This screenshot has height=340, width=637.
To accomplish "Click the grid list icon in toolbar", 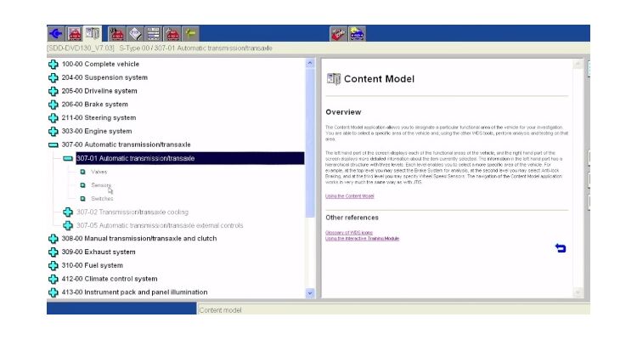I will click(153, 34).
